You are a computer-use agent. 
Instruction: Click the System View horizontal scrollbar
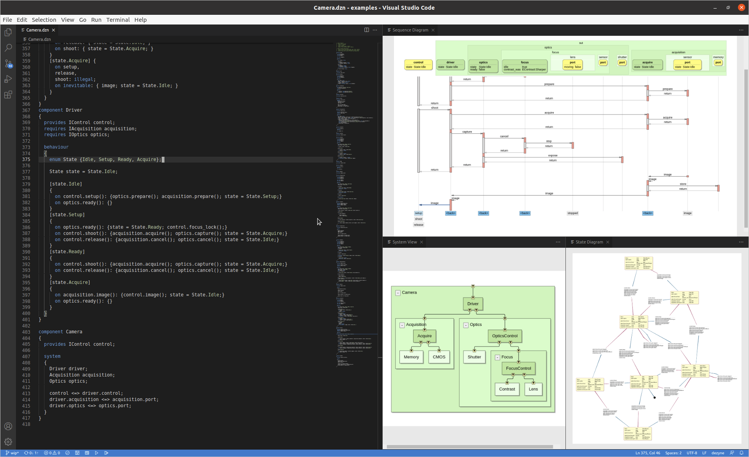click(x=470, y=446)
